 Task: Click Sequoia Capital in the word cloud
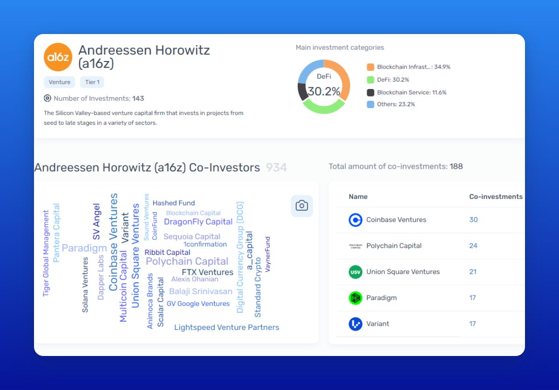tap(192, 237)
